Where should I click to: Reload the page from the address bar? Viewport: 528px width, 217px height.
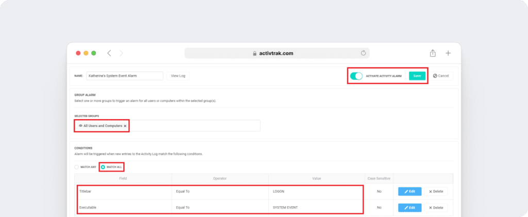(x=363, y=53)
